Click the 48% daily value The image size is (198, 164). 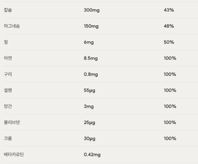[169, 26]
